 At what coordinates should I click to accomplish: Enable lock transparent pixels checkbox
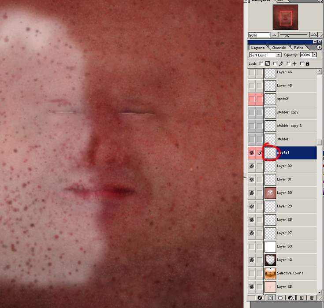point(261,63)
